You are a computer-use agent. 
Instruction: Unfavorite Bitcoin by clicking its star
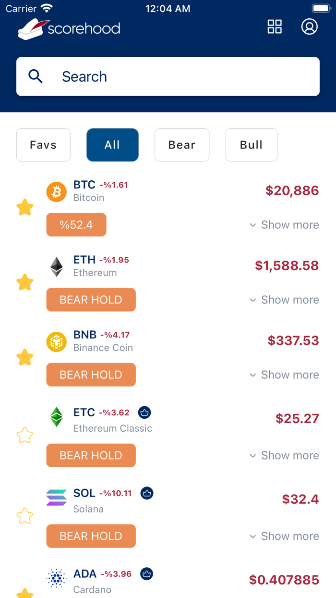click(x=24, y=207)
